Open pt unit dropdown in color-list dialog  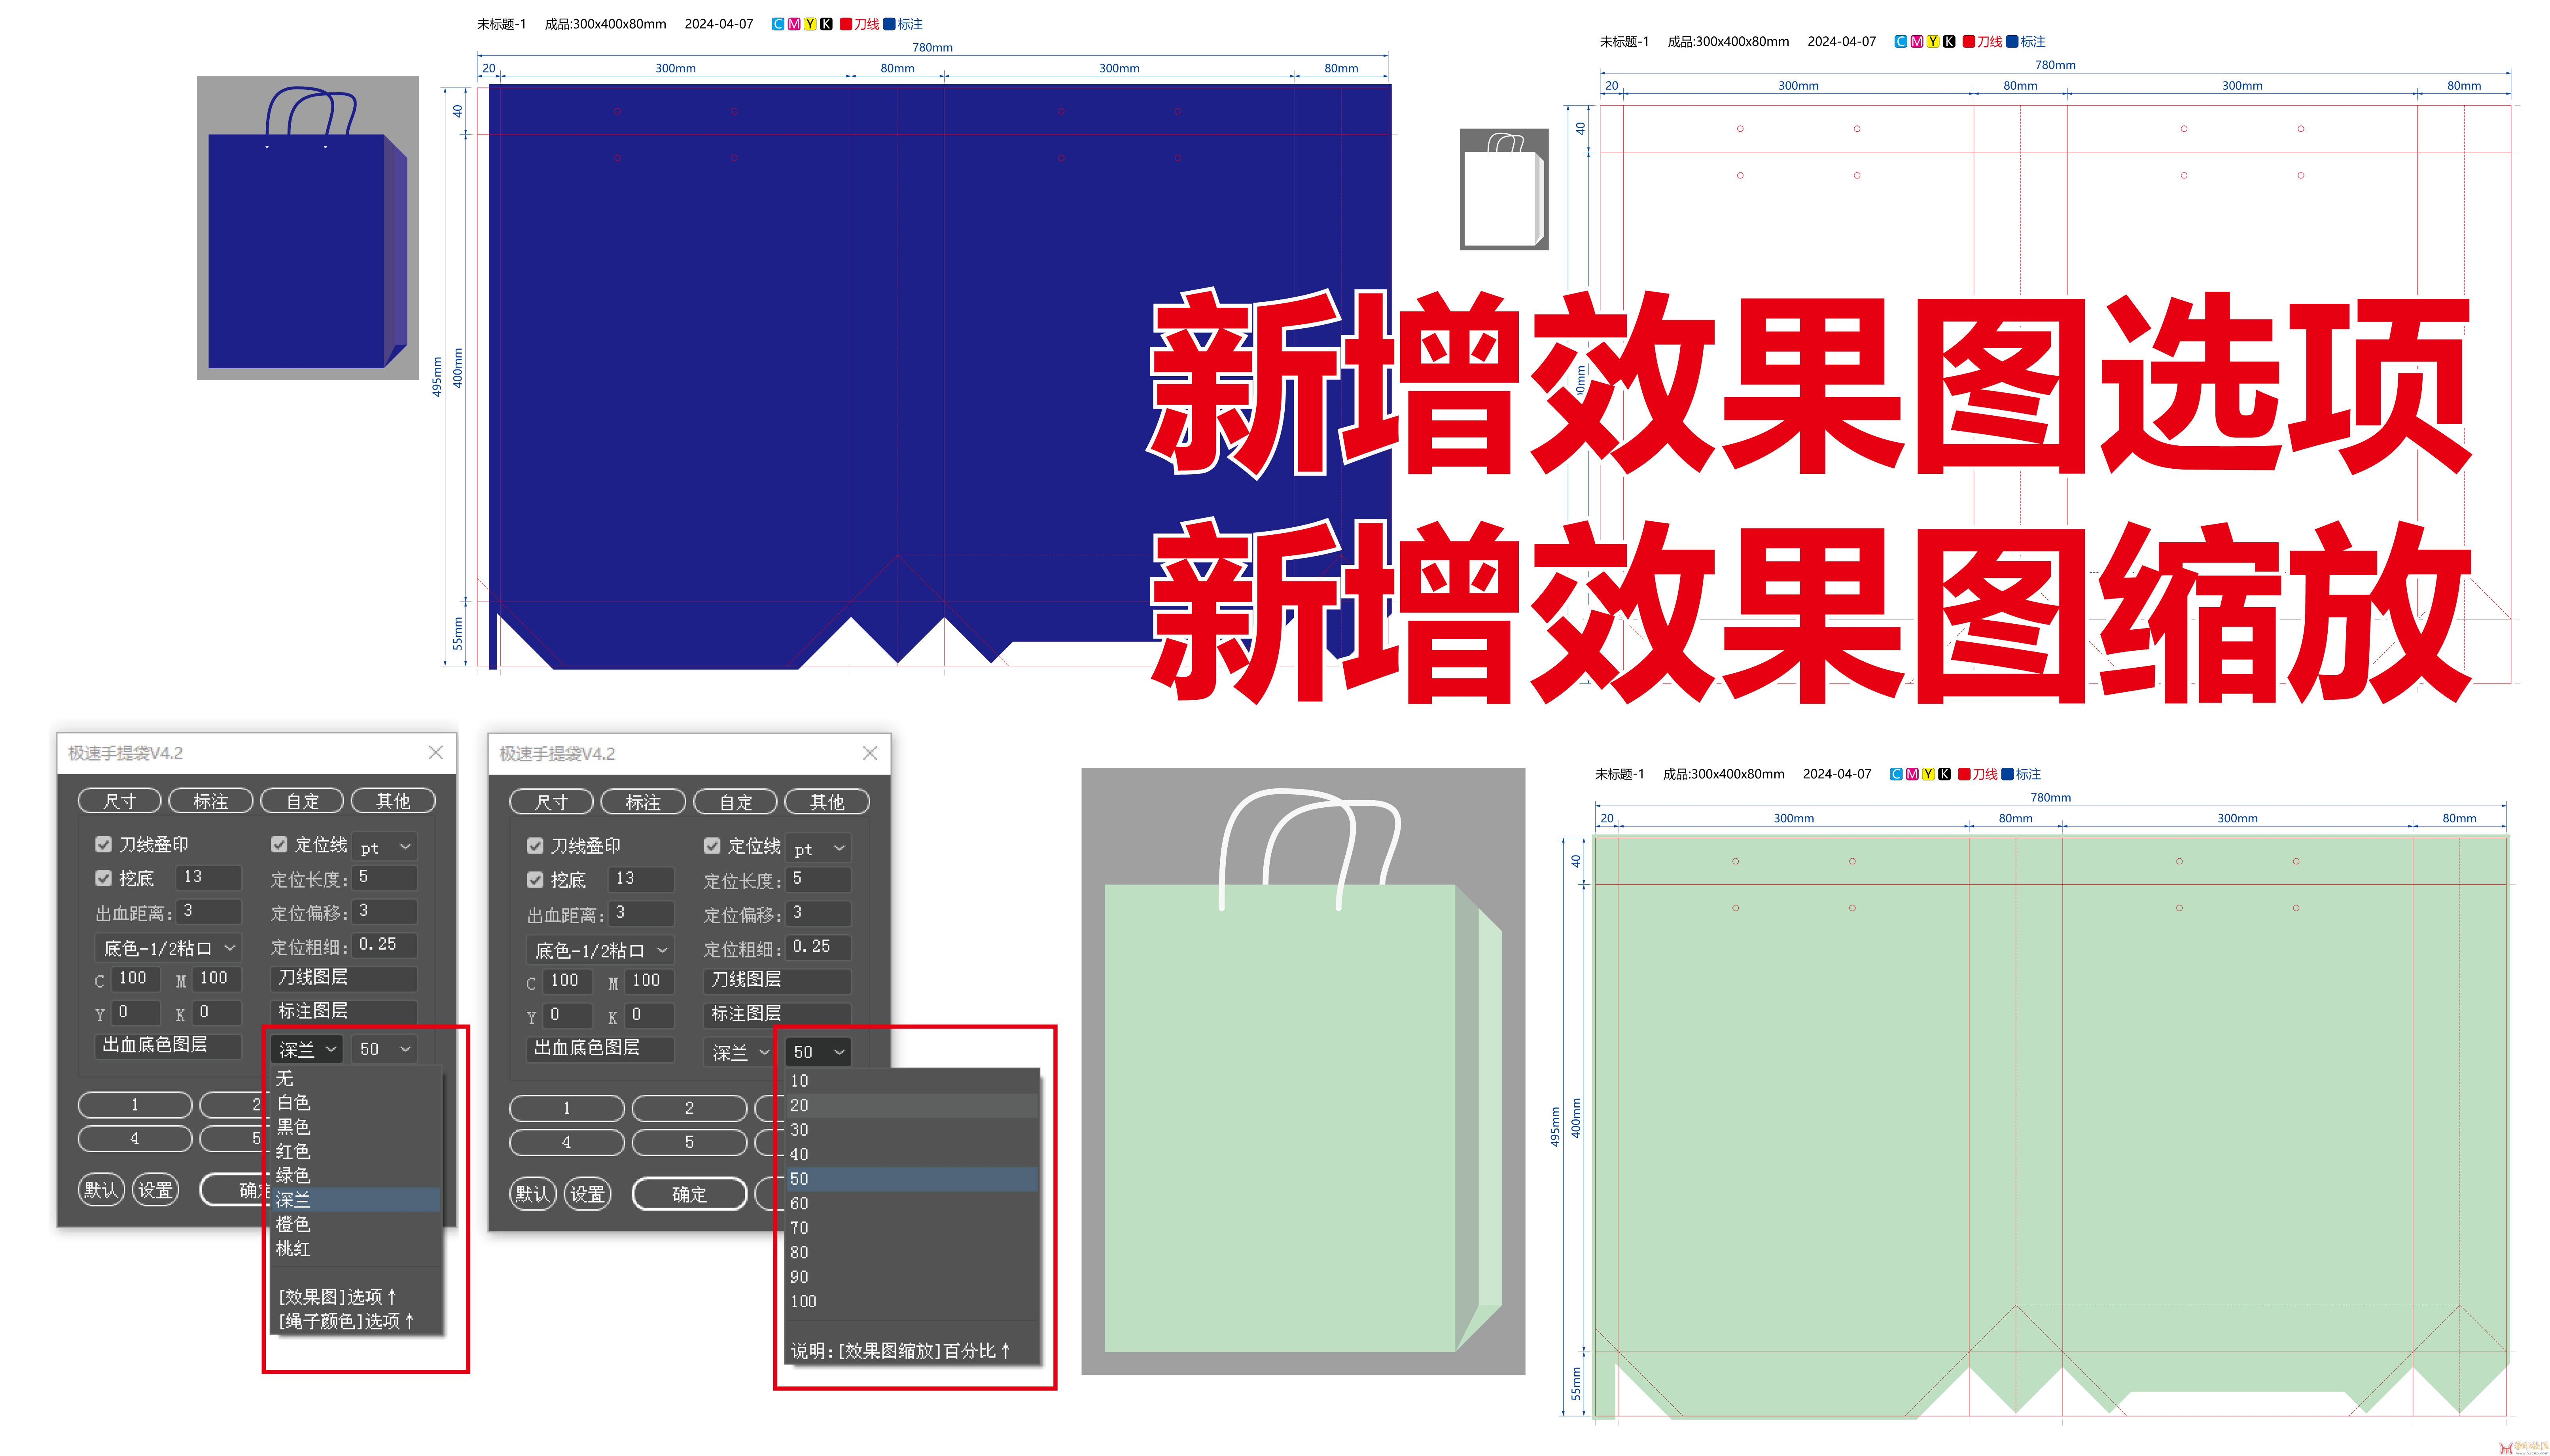385,847
